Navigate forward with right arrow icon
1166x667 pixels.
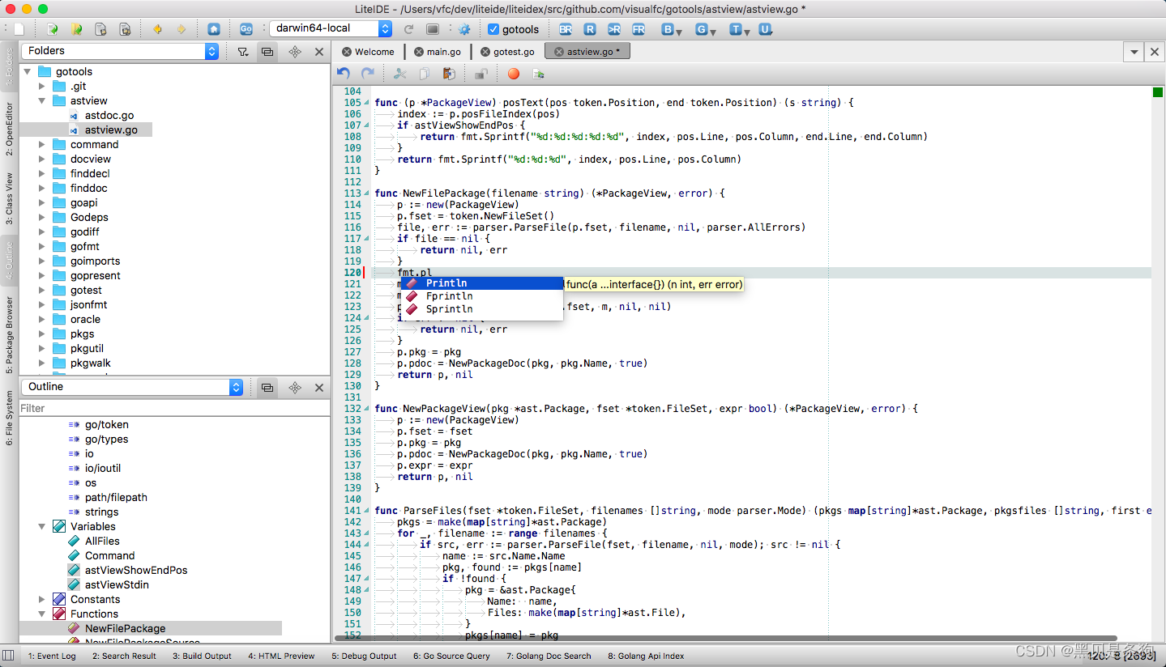181,29
